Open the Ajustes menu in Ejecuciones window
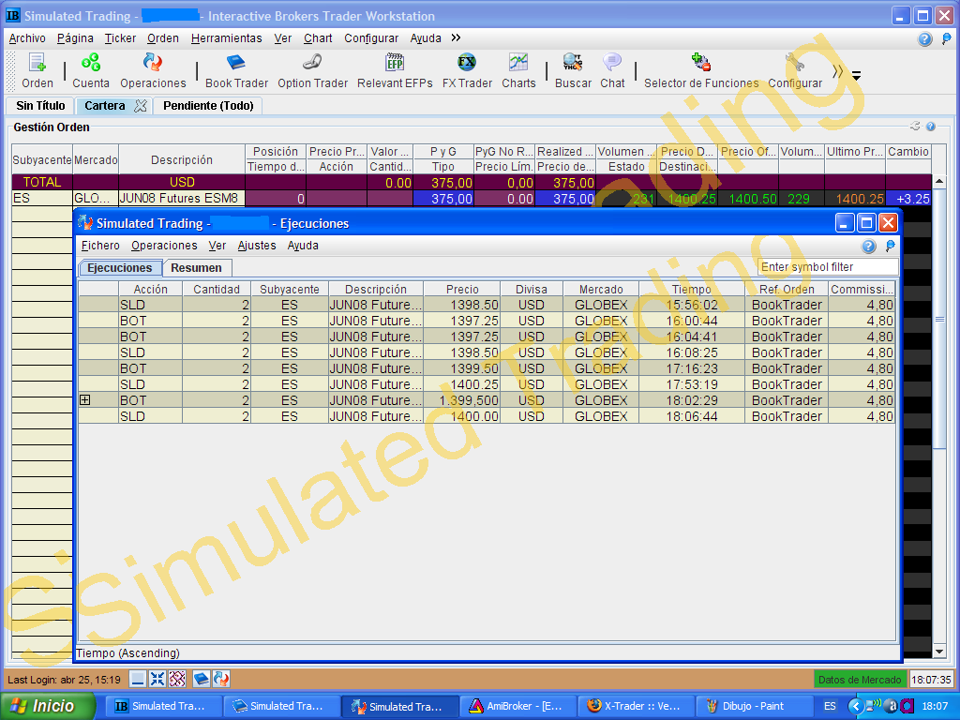Viewport: 960px width, 720px height. click(257, 246)
